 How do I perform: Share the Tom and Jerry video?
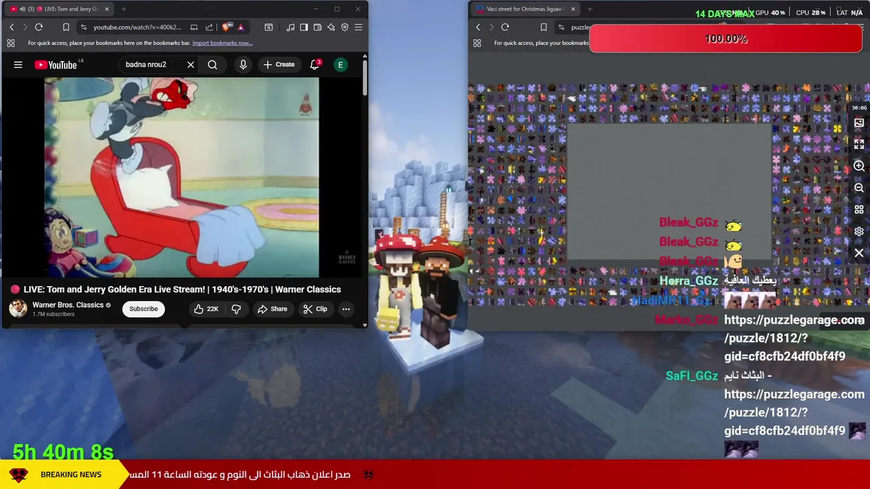tap(272, 309)
